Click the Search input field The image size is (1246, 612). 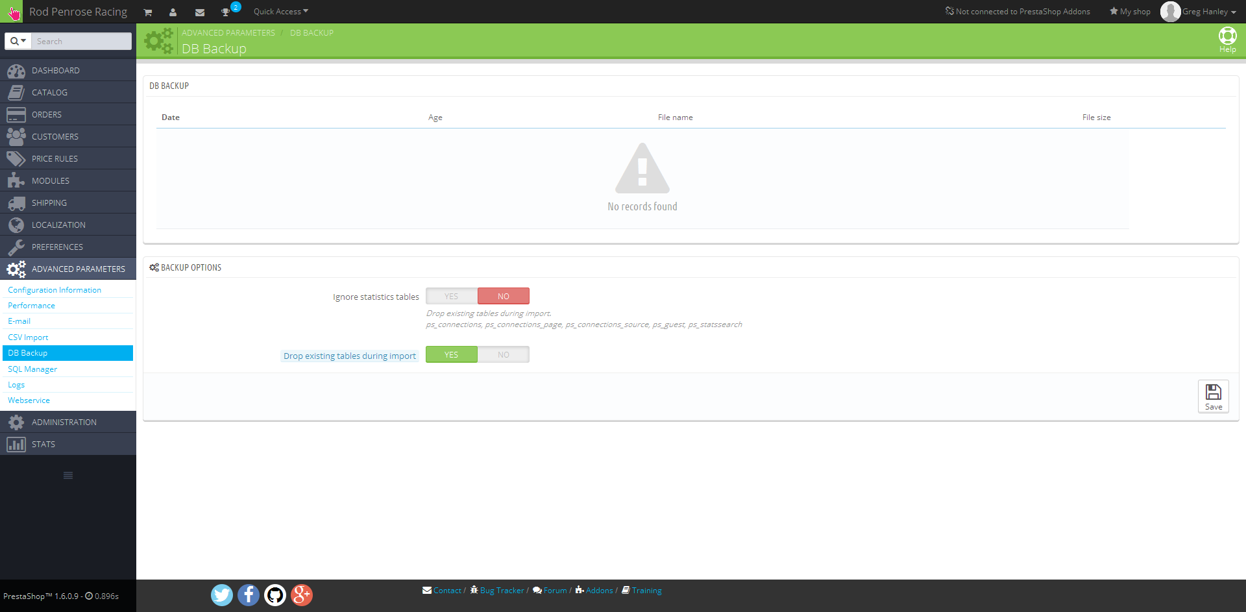(x=82, y=41)
